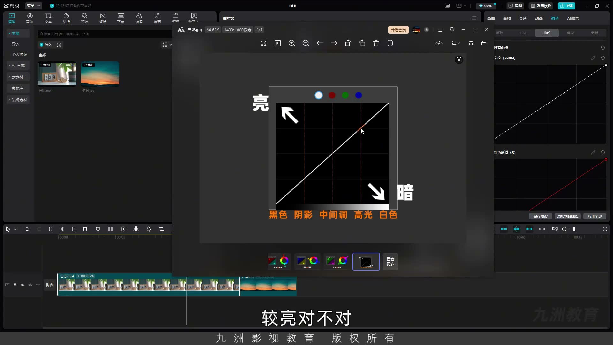Open the 菜单 menu dropdown
The height and width of the screenshot is (345, 613).
pyautogui.click(x=33, y=6)
